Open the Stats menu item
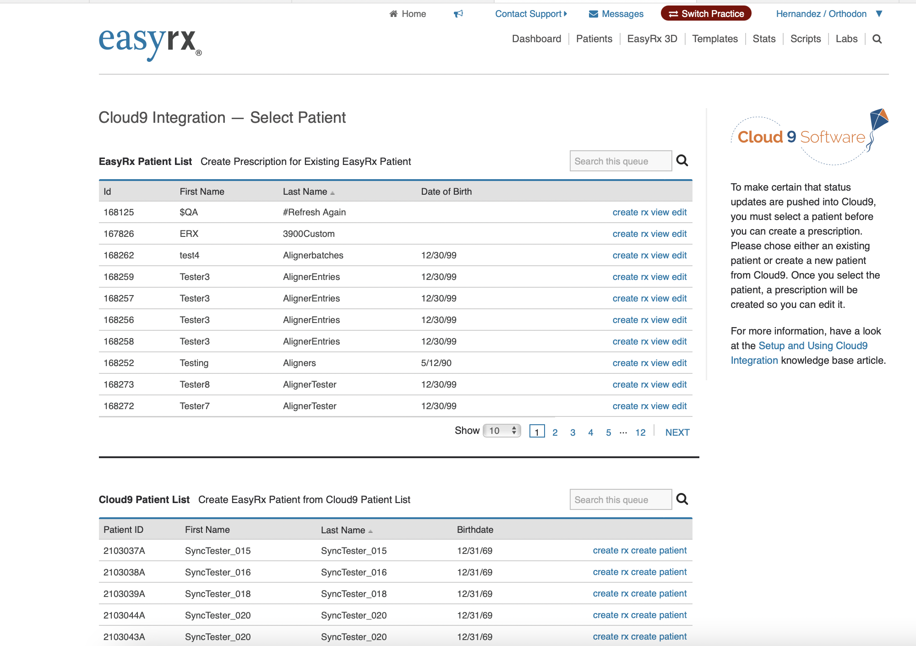Viewport: 916px width, 646px height. pyautogui.click(x=764, y=39)
